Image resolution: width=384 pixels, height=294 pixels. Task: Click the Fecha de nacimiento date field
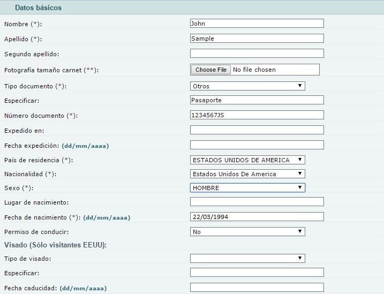[257, 217]
